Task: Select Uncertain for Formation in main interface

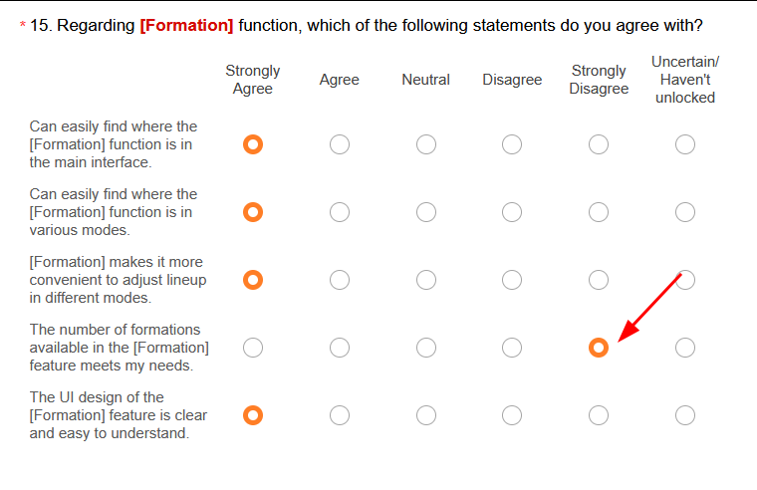Action: 685,144
